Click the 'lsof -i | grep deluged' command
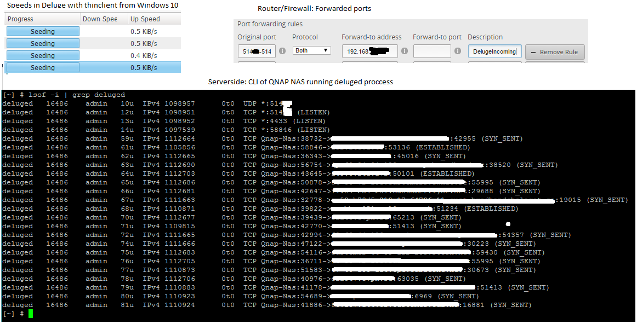637x324 pixels. pos(77,95)
